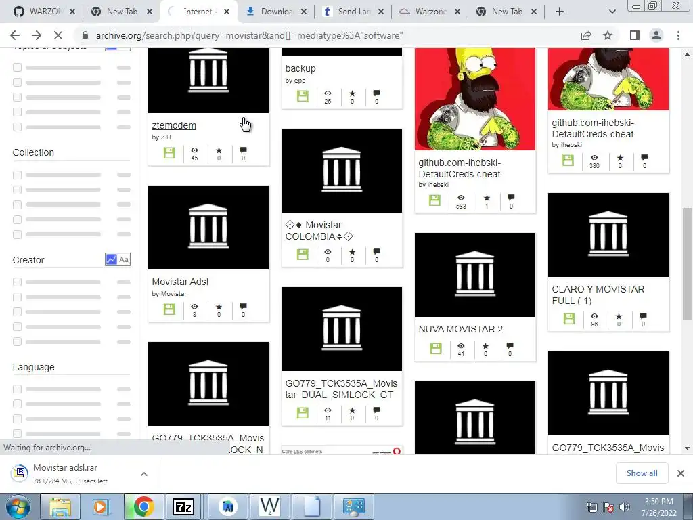Open the ztemodem item link
Image resolution: width=693 pixels, height=520 pixels.
click(x=174, y=125)
